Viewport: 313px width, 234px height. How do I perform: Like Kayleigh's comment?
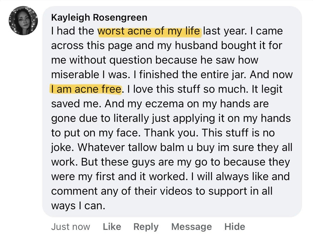tap(112, 227)
